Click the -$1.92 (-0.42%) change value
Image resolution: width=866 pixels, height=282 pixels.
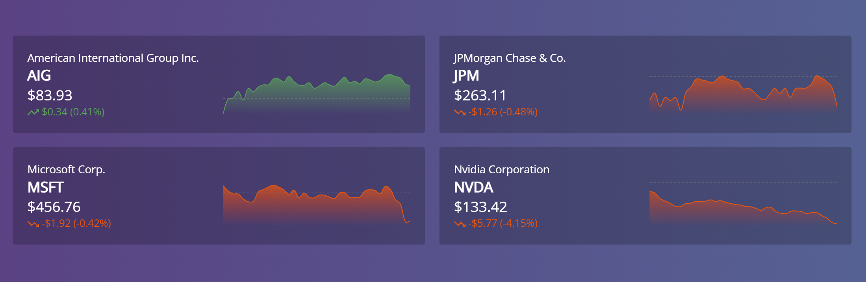pos(76,224)
